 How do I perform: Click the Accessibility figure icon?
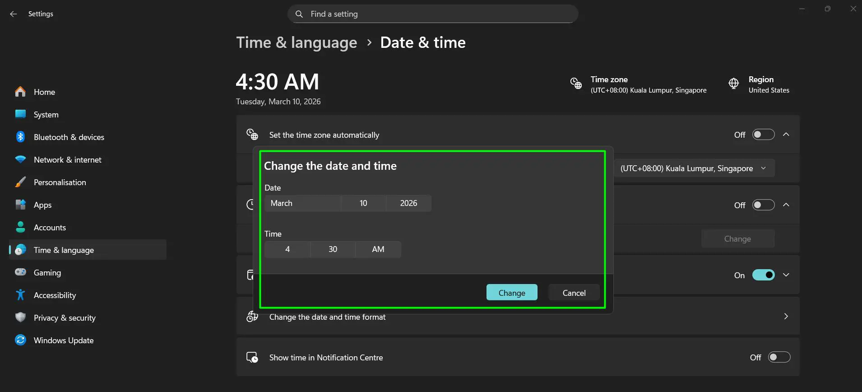click(20, 295)
